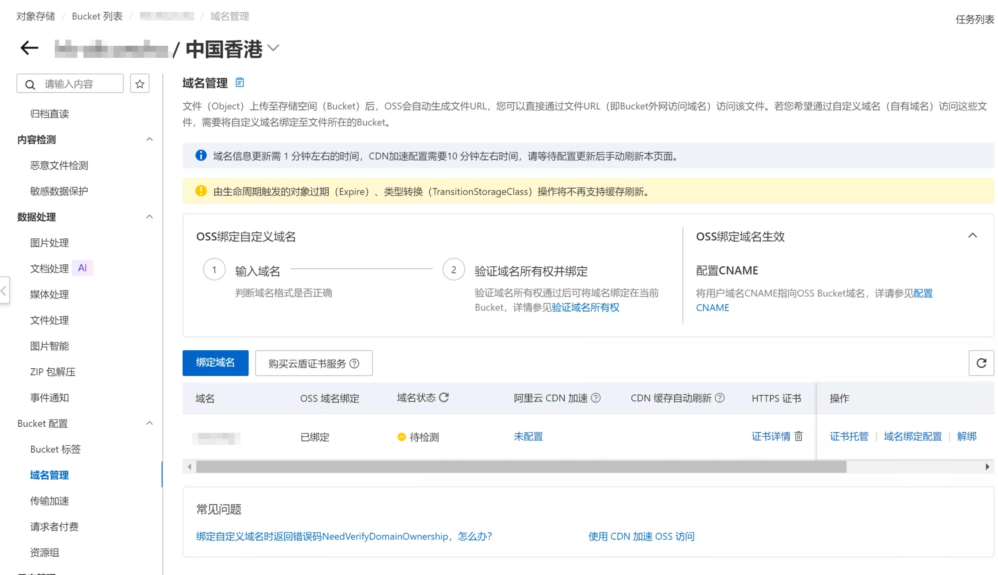This screenshot has height=575, width=998.
Task: Click the copy icon next to 域名管理 heading
Action: pos(240,82)
